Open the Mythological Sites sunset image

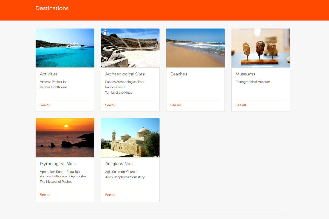(65, 138)
